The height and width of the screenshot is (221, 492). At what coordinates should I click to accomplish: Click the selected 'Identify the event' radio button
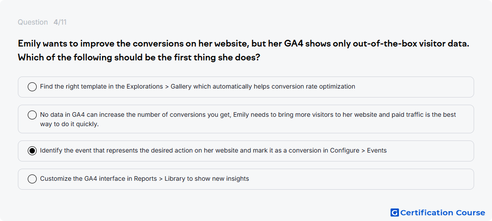pos(32,151)
